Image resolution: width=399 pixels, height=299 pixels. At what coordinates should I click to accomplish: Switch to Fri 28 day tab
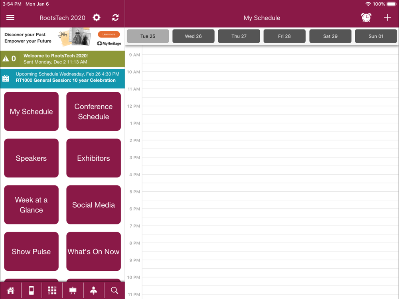point(284,36)
